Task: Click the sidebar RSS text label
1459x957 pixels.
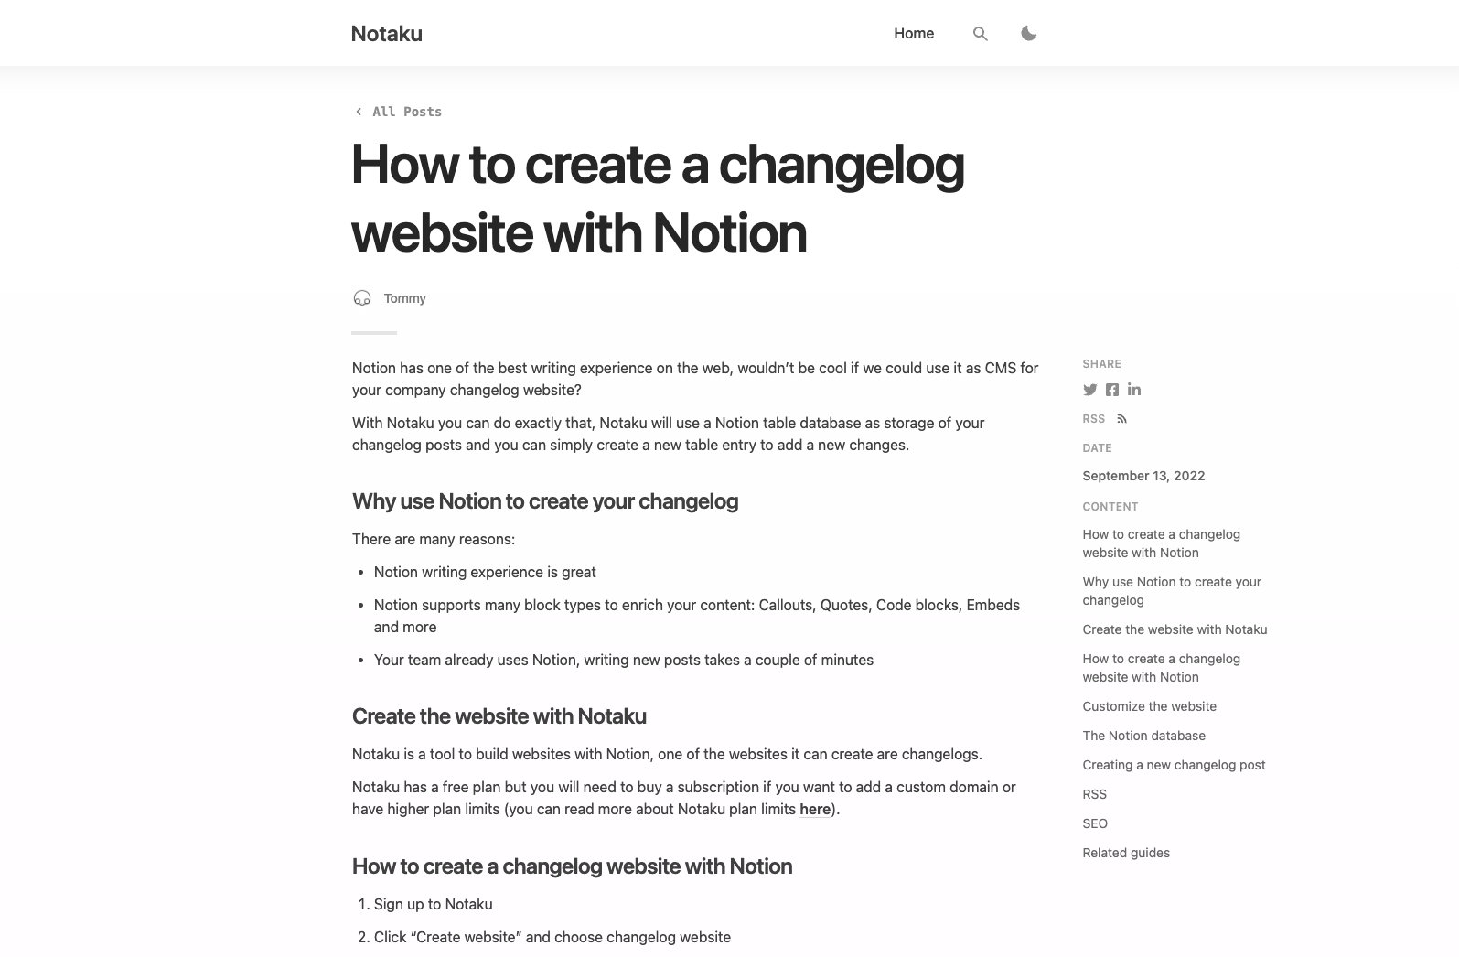Action: pos(1093,419)
